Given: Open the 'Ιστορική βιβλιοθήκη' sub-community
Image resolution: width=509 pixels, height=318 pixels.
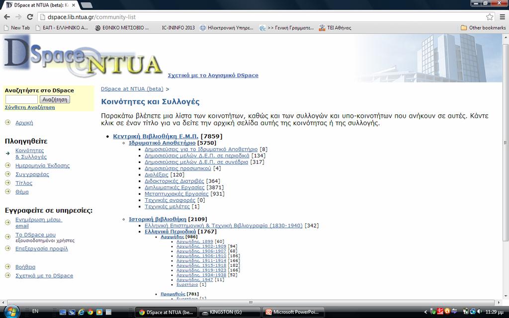Looking at the screenshot, I should coord(158,219).
